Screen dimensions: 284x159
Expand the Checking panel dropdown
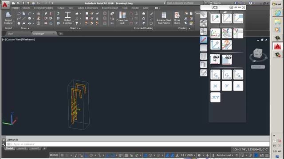[x=184, y=28]
